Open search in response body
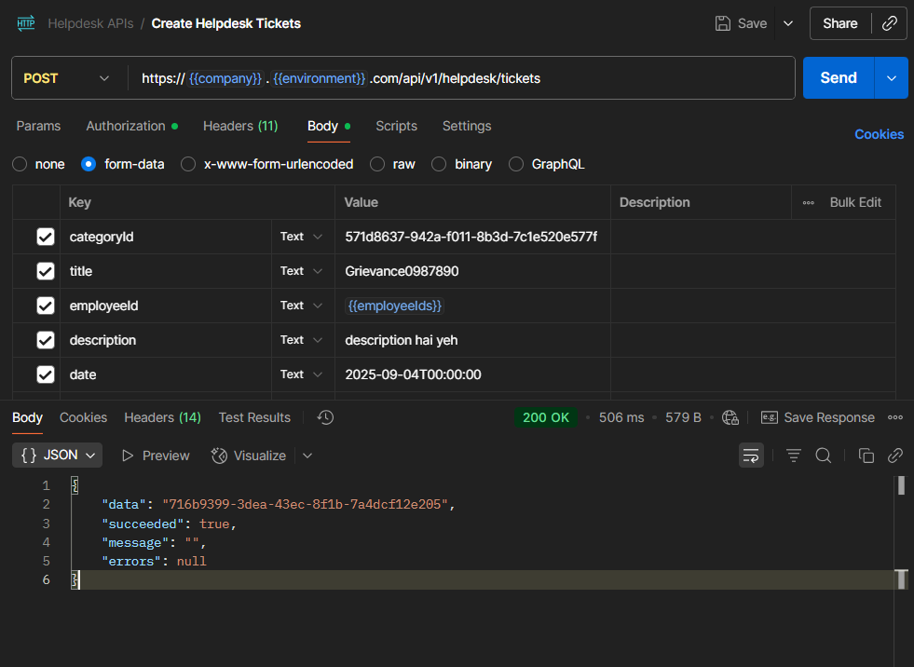Screen dimensions: 914x667 pyautogui.click(x=824, y=456)
